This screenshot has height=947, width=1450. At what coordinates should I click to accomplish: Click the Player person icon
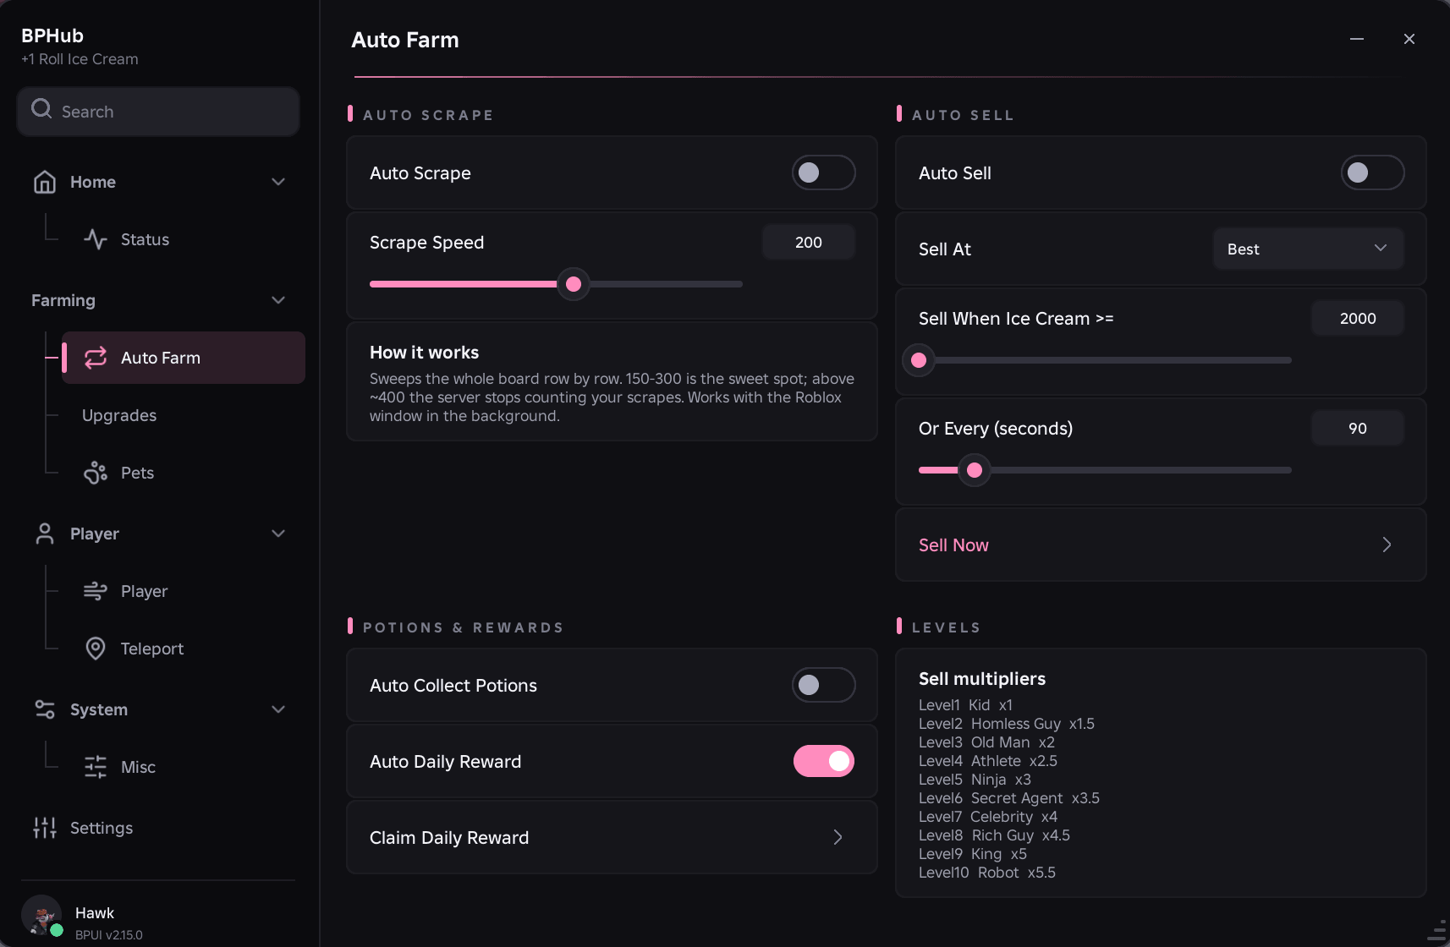tap(45, 534)
